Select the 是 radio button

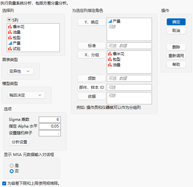coord(12,166)
